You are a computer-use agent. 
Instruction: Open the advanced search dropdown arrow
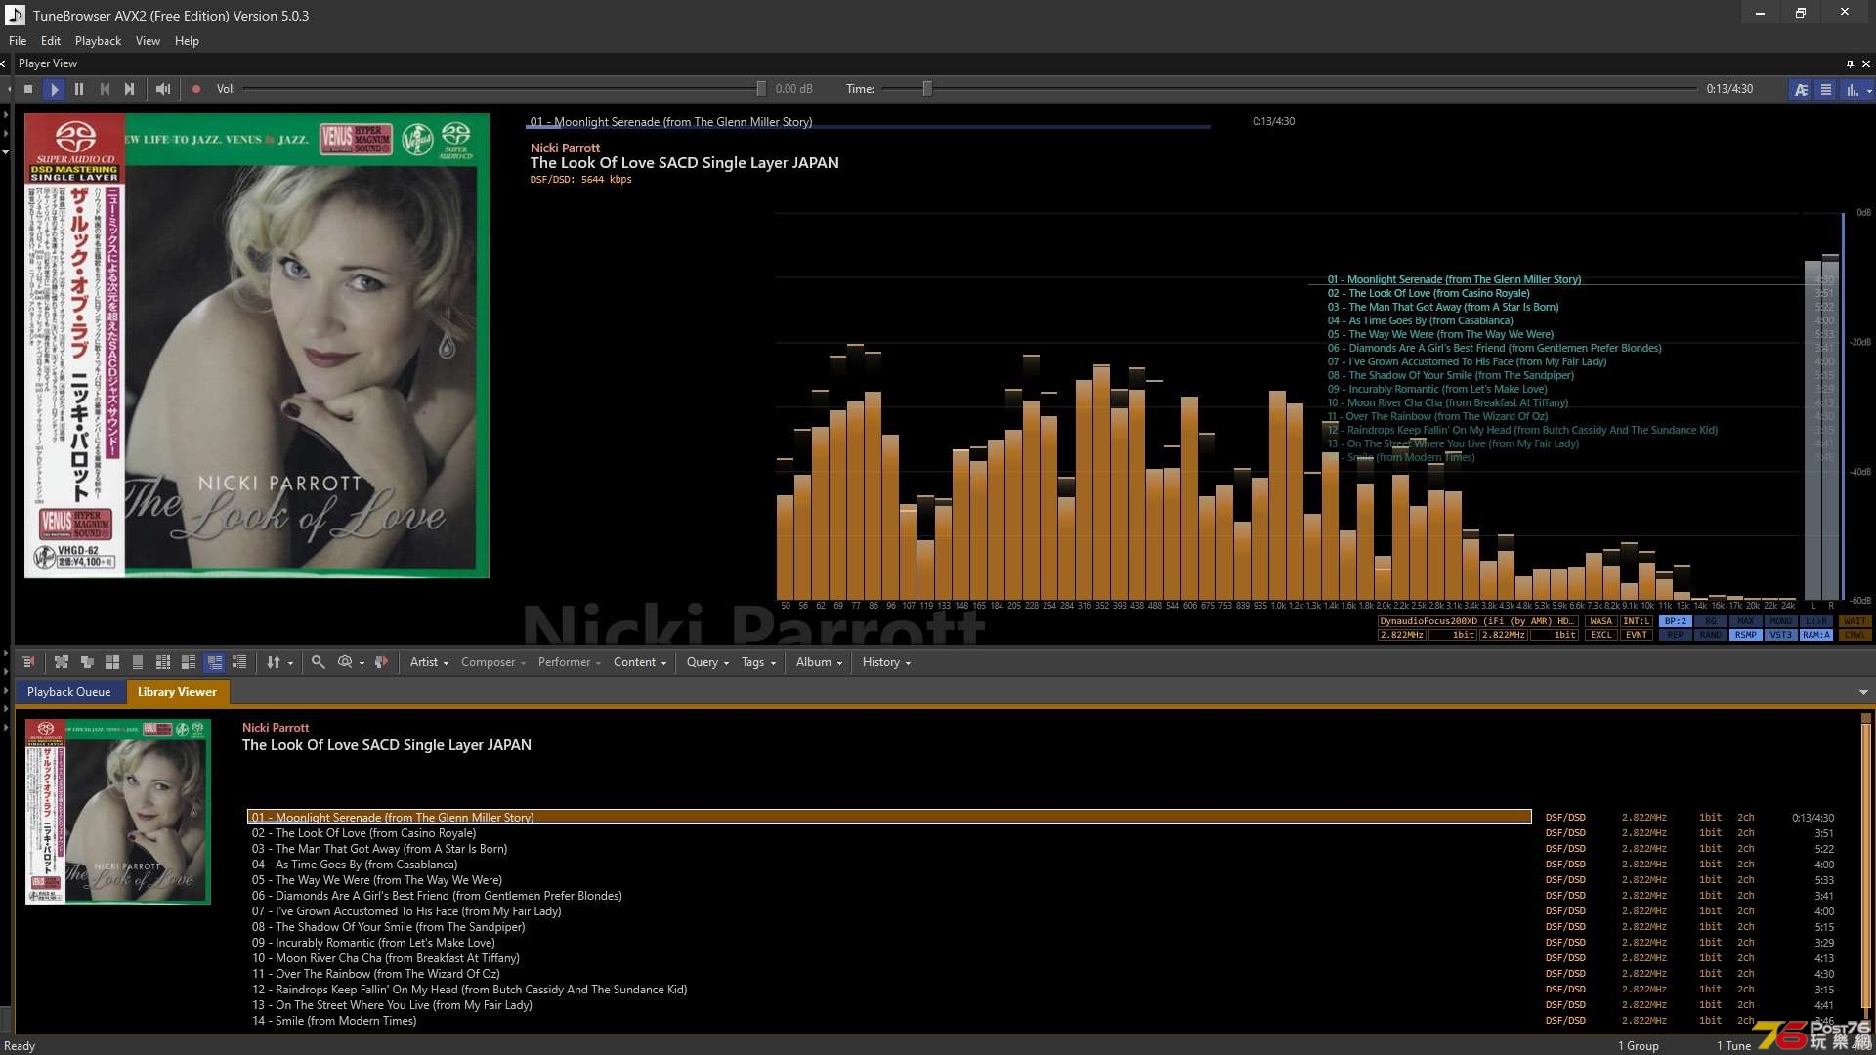[x=362, y=663]
